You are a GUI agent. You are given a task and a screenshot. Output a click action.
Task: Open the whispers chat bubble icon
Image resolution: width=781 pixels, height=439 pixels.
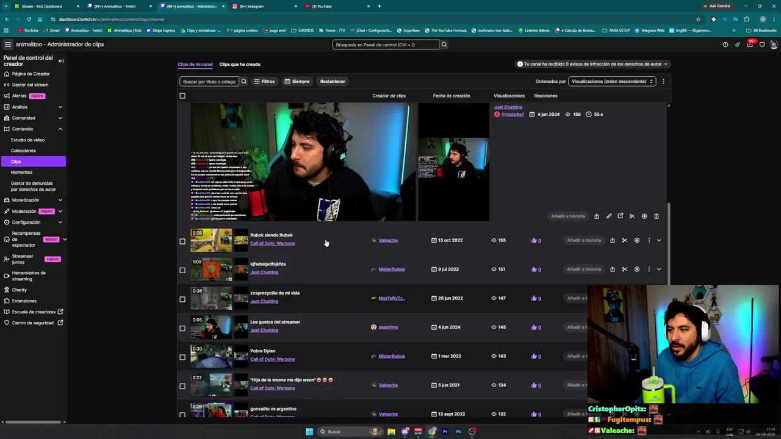pos(762,45)
